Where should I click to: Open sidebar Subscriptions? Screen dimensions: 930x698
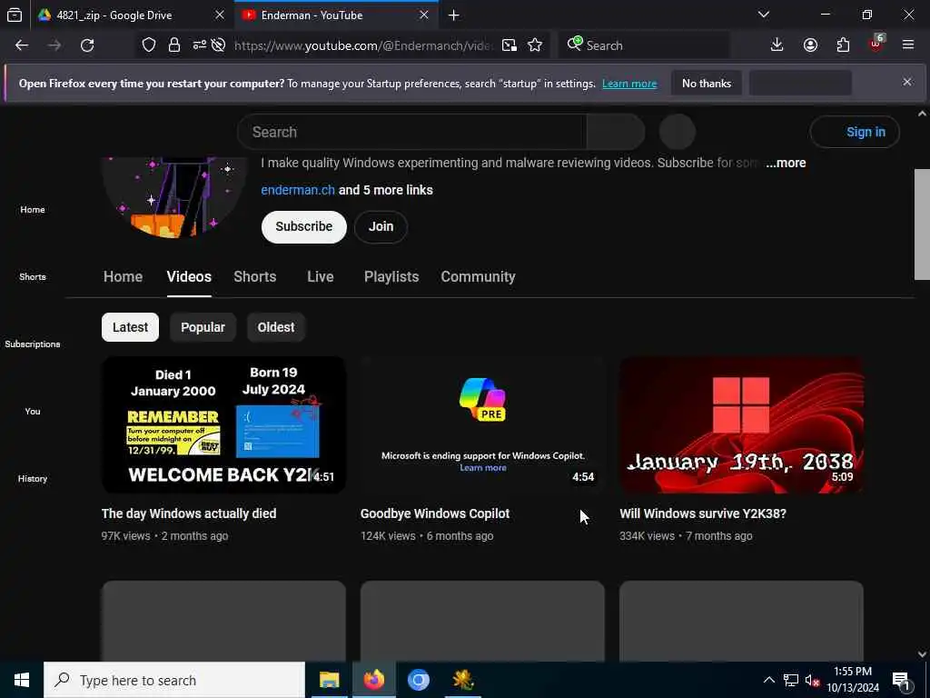coord(33,344)
